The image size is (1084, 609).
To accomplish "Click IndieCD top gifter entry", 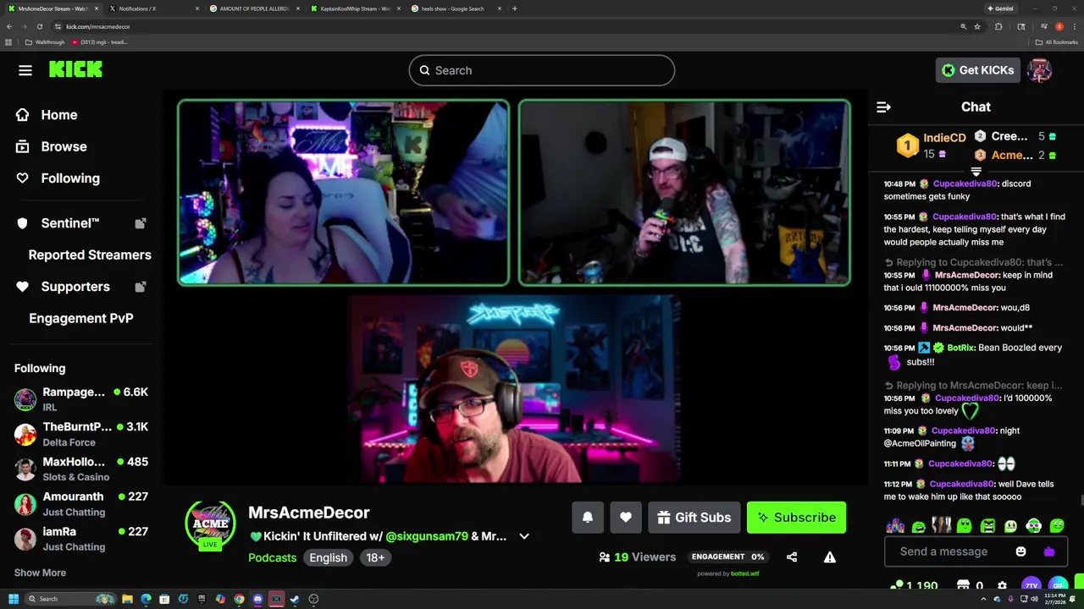I will pos(932,145).
